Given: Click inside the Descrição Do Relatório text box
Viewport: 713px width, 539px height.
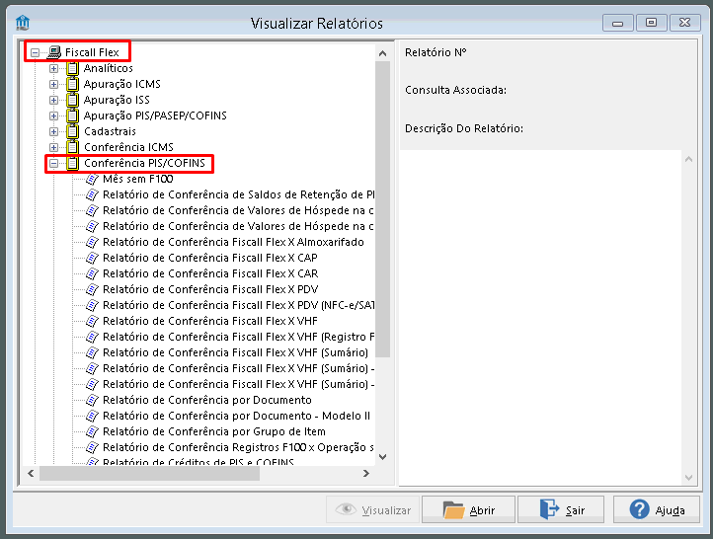Looking at the screenshot, I should coord(540,318).
